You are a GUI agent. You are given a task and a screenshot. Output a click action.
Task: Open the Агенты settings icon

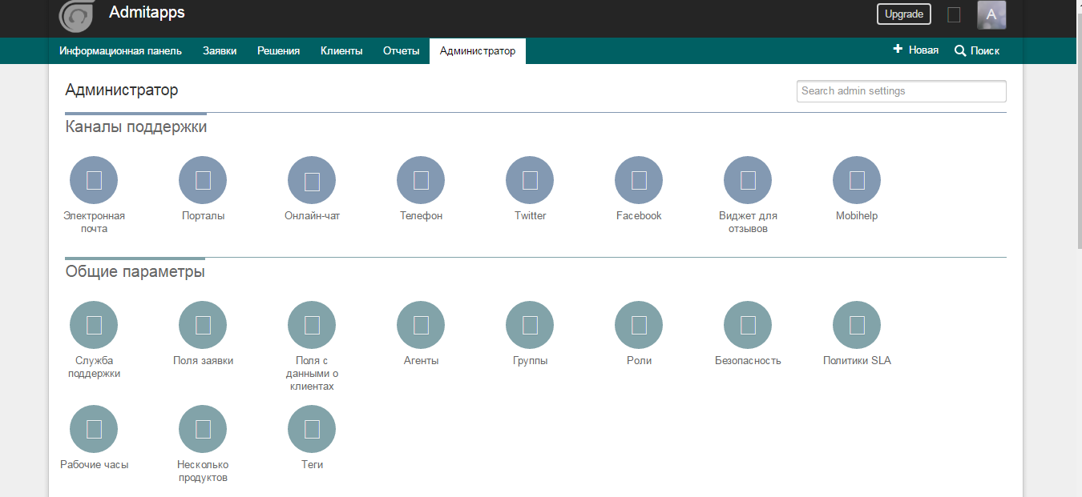click(x=421, y=325)
